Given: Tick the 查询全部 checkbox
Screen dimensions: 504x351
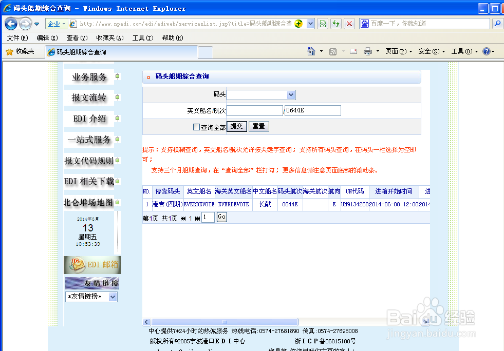Looking at the screenshot, I should click(x=196, y=127).
